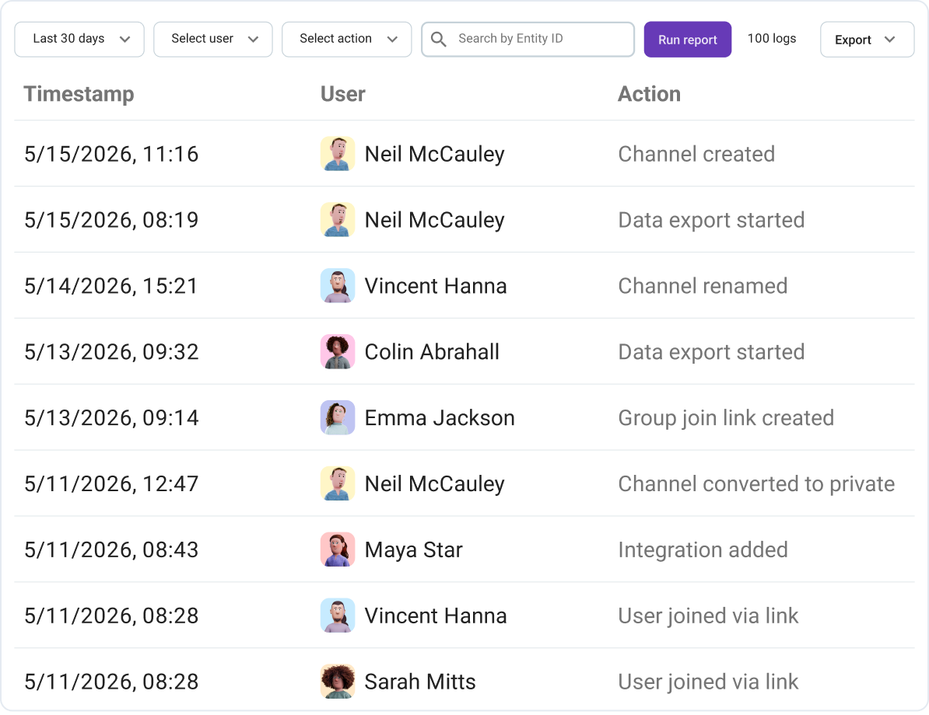This screenshot has height=715, width=929.
Task: Click the Run report button
Action: (688, 40)
